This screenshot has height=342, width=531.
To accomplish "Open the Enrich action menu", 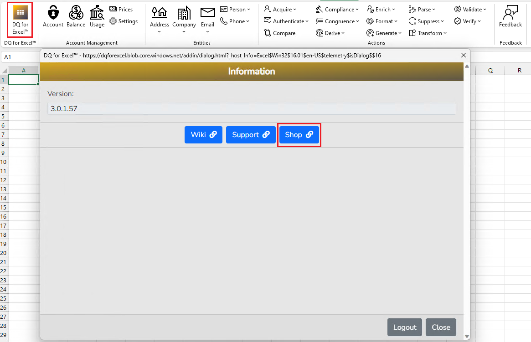I will (x=381, y=10).
